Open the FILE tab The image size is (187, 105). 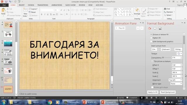(4, 5)
